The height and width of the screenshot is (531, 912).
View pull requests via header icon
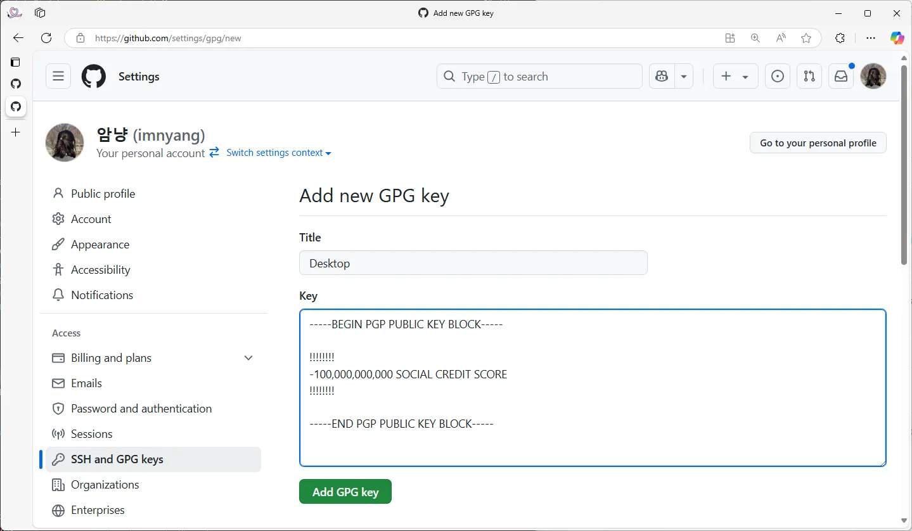809,77
